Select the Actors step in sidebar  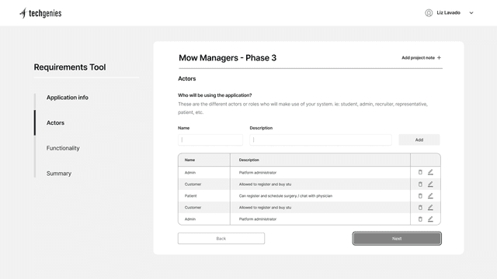pos(55,122)
